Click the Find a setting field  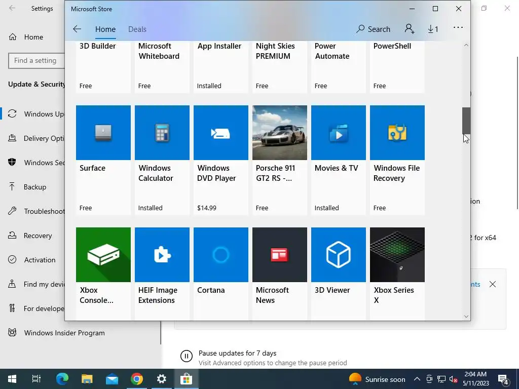[36, 61]
